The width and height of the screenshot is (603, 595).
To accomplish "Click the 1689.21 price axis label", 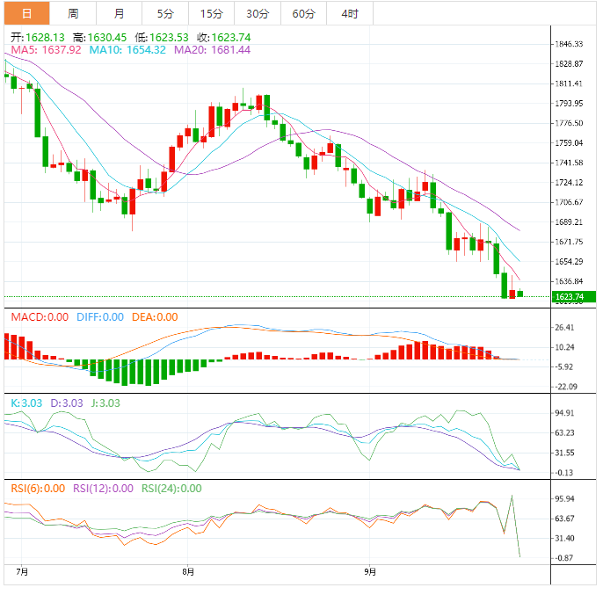I will tap(569, 222).
